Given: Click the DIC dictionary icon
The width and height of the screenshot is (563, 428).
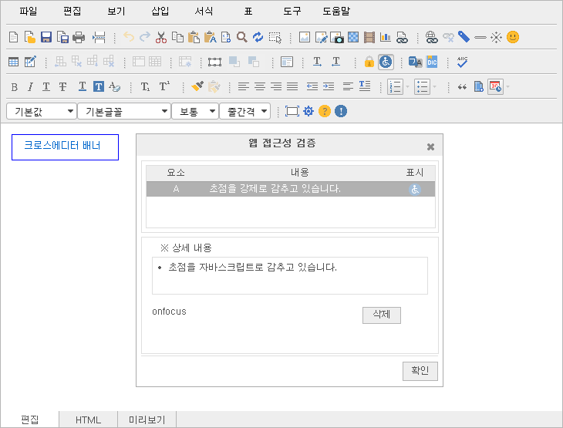Looking at the screenshot, I should (432, 62).
